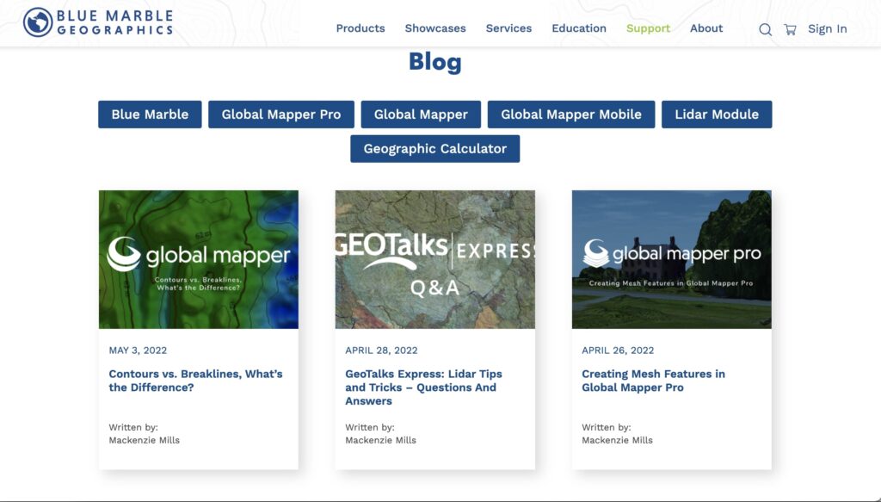The height and width of the screenshot is (502, 881).
Task: Click Mackenzie Mills under Creating Mesh Features
Action: [x=618, y=440]
